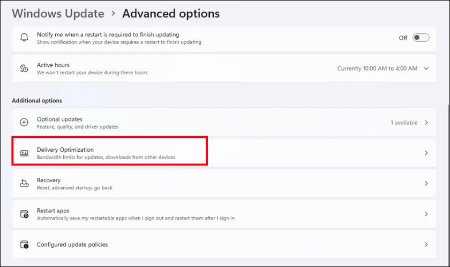Click the Advanced options breadcrumb title
The height and width of the screenshot is (267, 450).
click(x=171, y=14)
